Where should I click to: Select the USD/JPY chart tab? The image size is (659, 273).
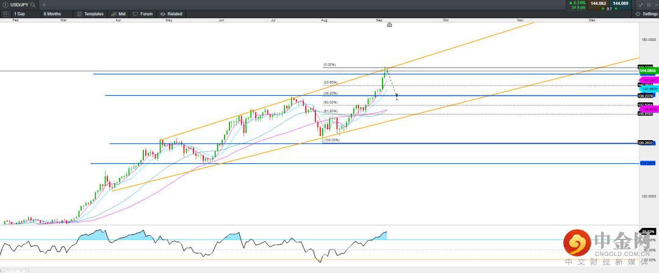pyautogui.click(x=15, y=4)
